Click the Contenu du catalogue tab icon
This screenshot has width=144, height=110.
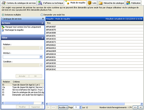point(4,3)
